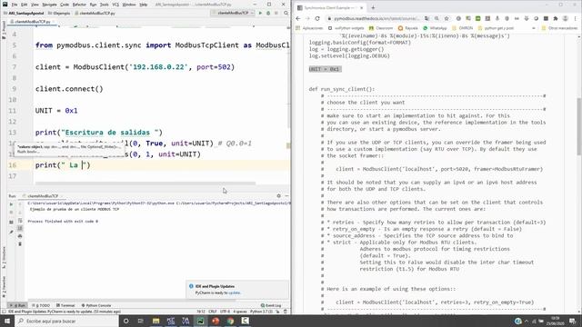The width and height of the screenshot is (582, 327).
Task: Click translate icon in the address bar
Action: tap(426, 18)
